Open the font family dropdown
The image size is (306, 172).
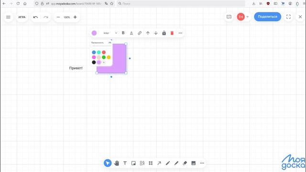click(110, 33)
